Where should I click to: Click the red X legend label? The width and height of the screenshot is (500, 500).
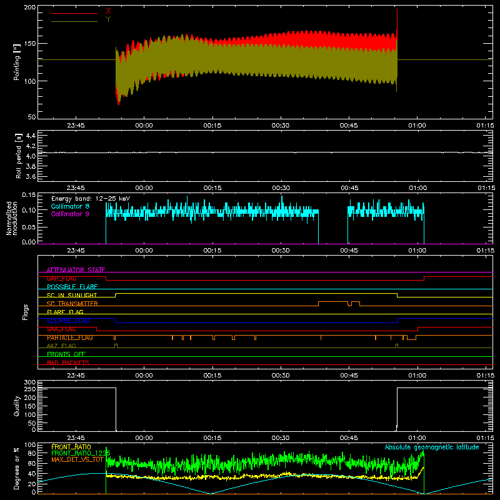[x=108, y=11]
